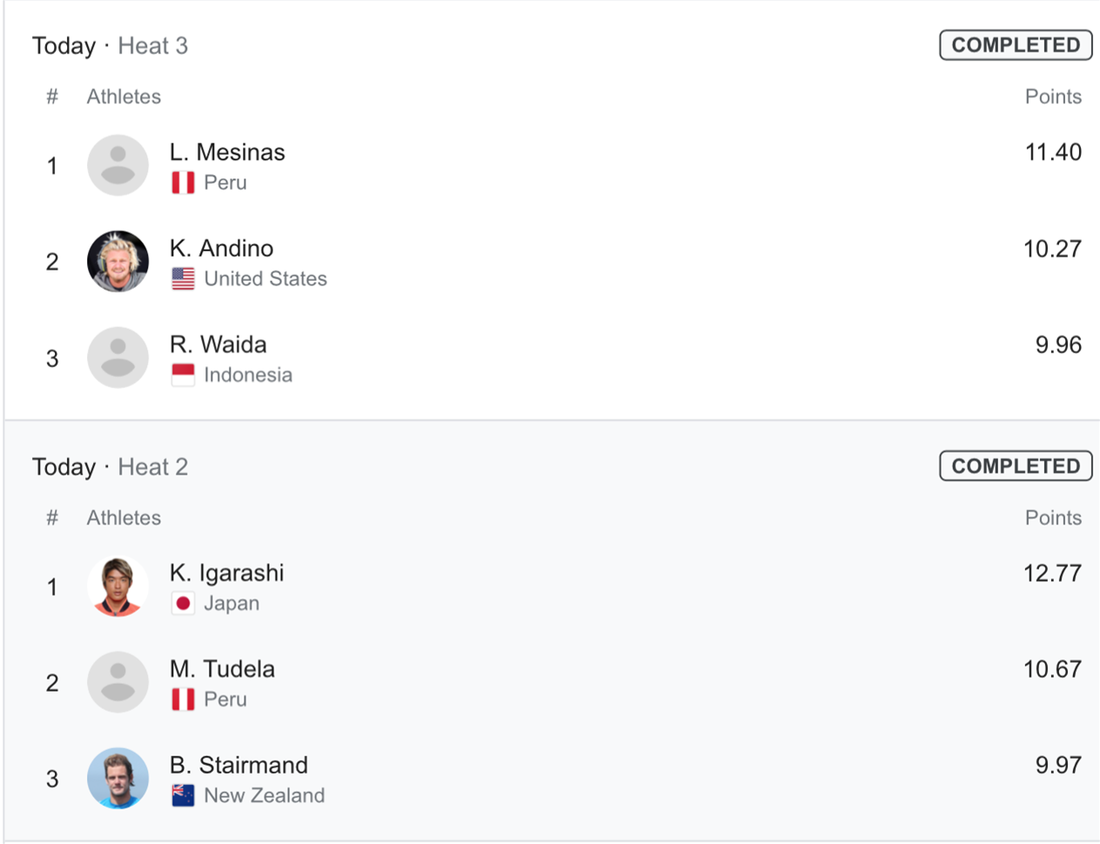
Task: Open the K. Andino athlete name
Action: click(222, 248)
